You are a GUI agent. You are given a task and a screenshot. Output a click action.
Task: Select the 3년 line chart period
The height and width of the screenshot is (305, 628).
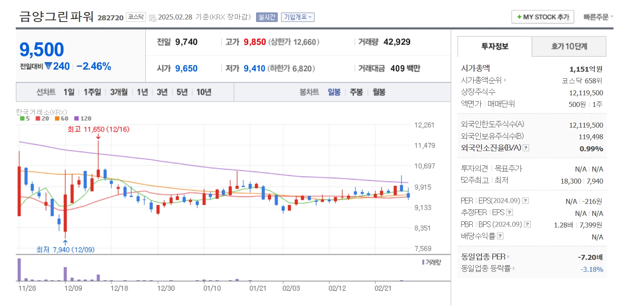pyautogui.click(x=162, y=92)
